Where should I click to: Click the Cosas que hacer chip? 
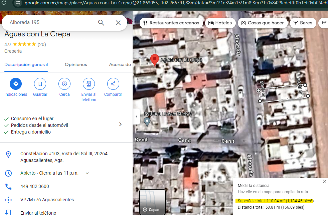click(263, 23)
